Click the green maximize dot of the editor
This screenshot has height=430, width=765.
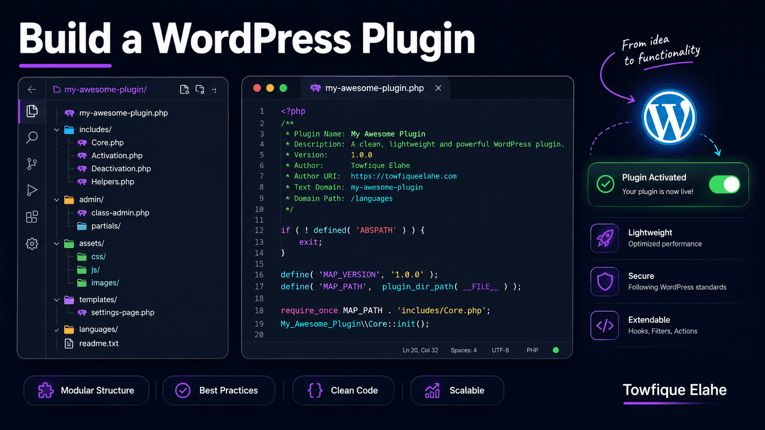283,88
